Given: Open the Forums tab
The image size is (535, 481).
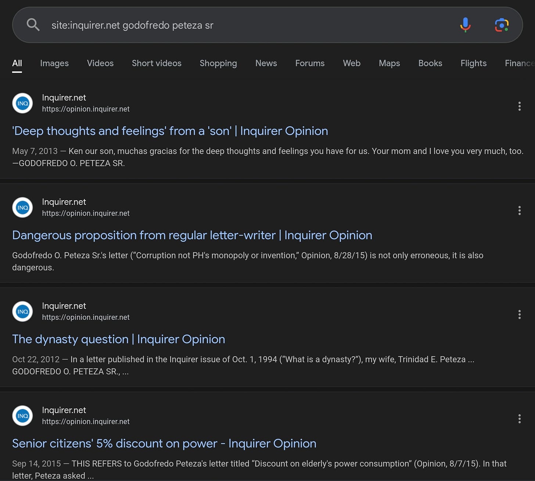Looking at the screenshot, I should (310, 63).
